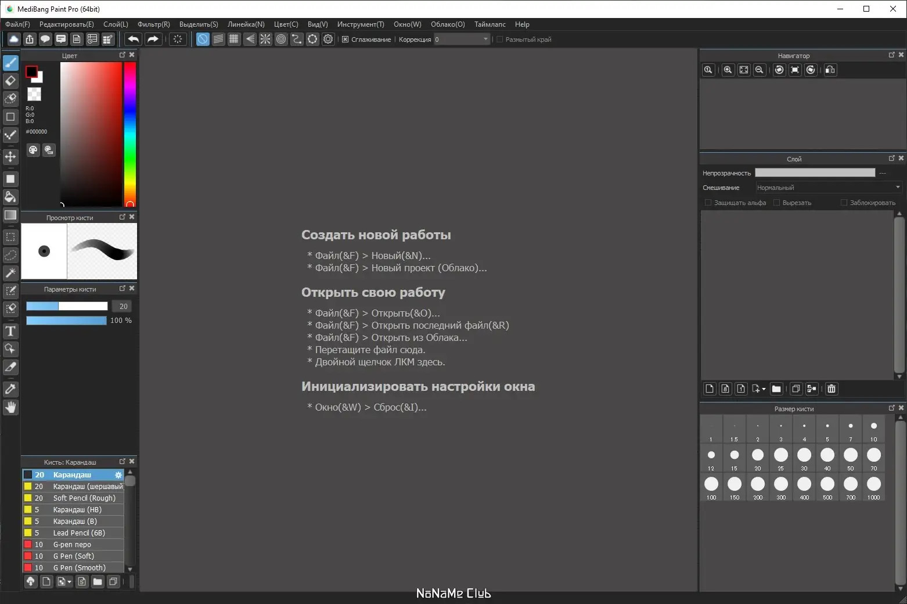Open the Окно(W) menu
The height and width of the screenshot is (604, 907).
(x=407, y=24)
